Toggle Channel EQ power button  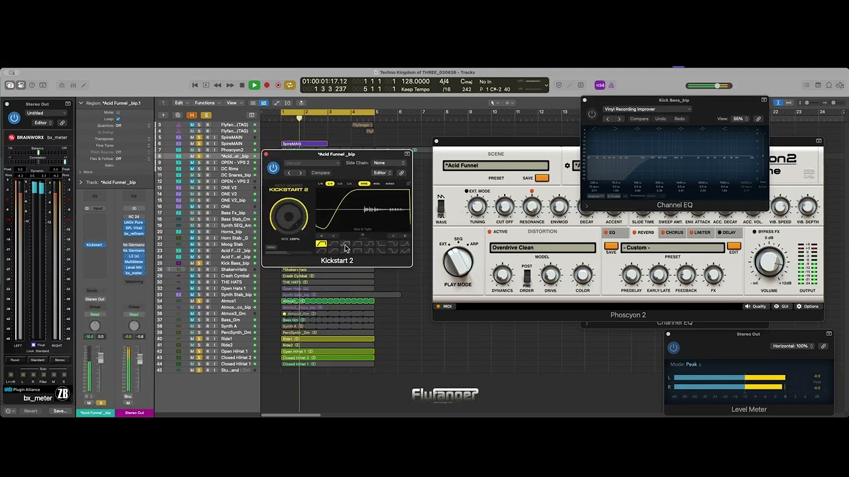pyautogui.click(x=592, y=114)
